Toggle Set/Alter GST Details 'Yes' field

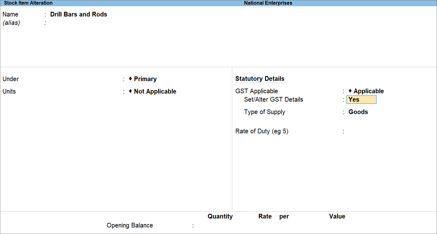pos(361,100)
